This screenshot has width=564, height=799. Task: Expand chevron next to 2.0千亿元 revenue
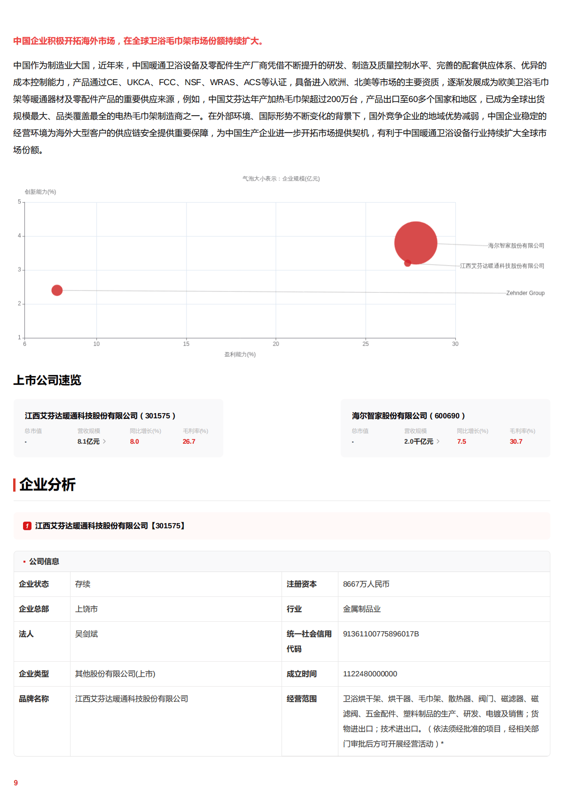[438, 441]
